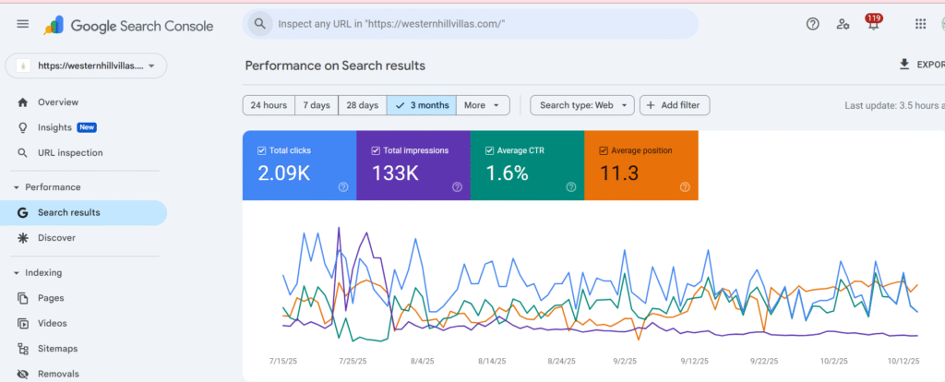945x382 pixels.
Task: Expand the More date range dropdown
Action: click(x=484, y=105)
